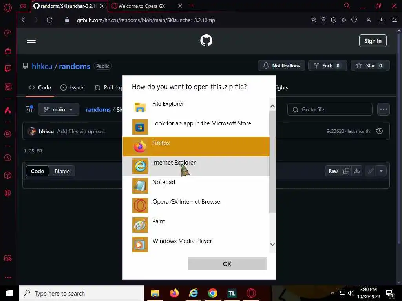Switch to Pull requests tab
The height and width of the screenshot is (301, 402).
108,87
